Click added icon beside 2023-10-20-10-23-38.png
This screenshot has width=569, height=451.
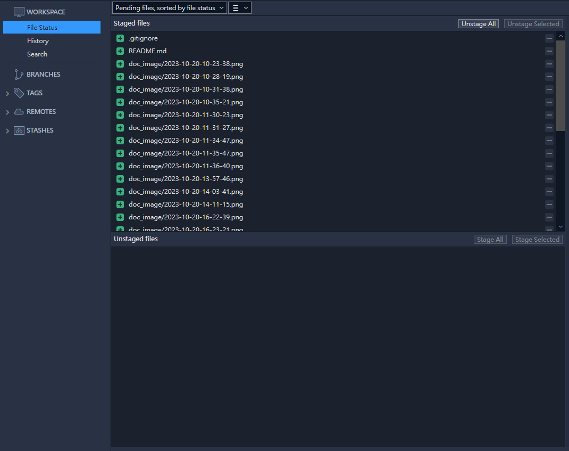[120, 64]
